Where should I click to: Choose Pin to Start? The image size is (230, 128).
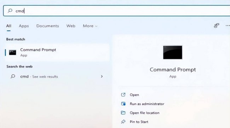(x=139, y=122)
